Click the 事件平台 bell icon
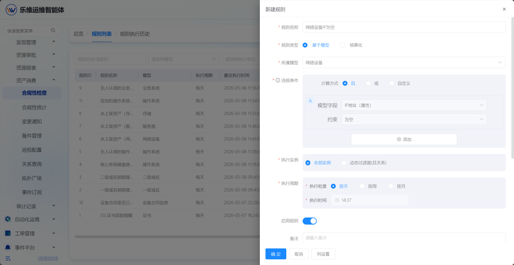This screenshot has height=265, width=514. (8, 247)
